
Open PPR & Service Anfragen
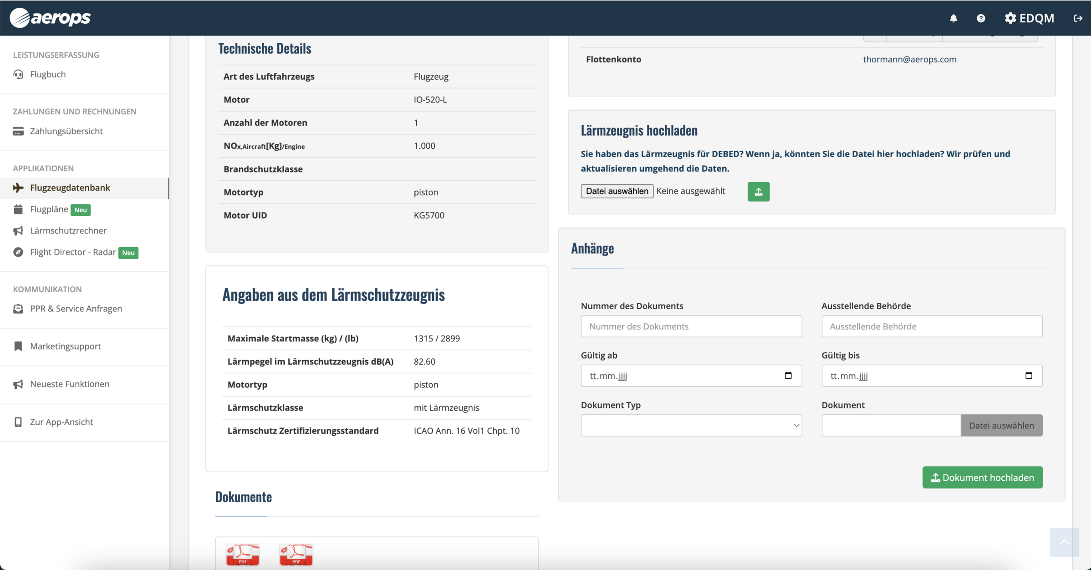76,309
